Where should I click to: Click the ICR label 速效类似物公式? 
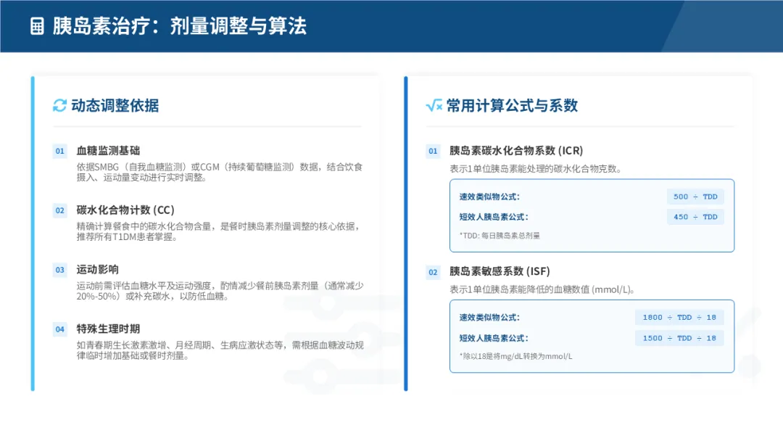click(489, 197)
